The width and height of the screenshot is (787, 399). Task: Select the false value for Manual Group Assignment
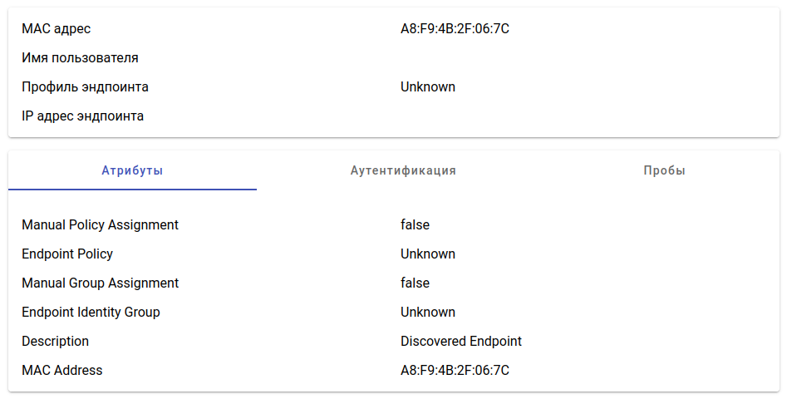[x=415, y=283]
